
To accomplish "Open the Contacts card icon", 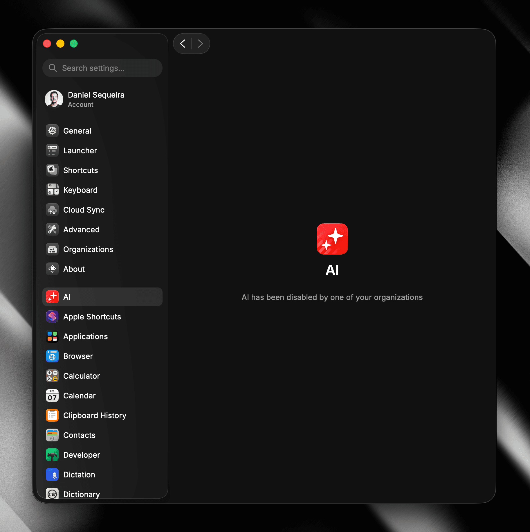I will click(x=52, y=435).
